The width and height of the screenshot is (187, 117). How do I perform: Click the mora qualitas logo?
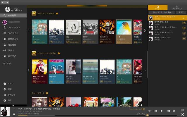(13, 9)
